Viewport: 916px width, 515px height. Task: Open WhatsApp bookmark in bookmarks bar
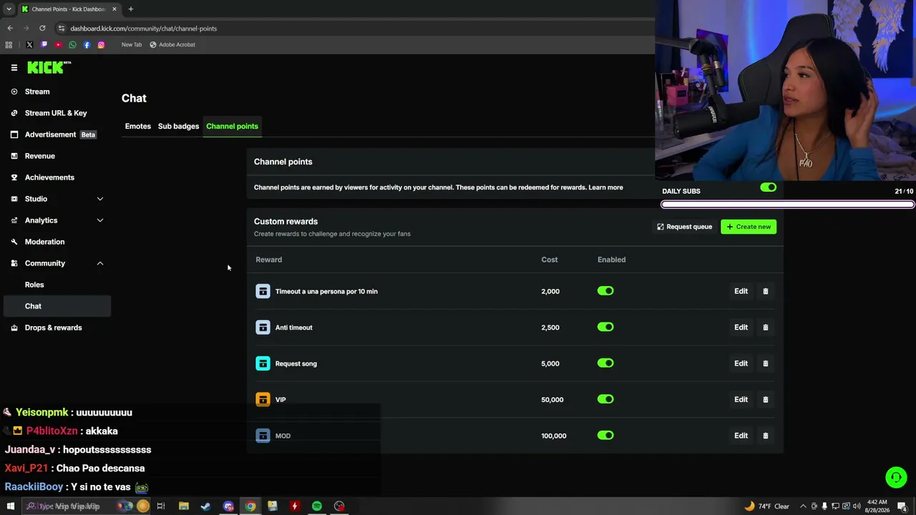(72, 44)
